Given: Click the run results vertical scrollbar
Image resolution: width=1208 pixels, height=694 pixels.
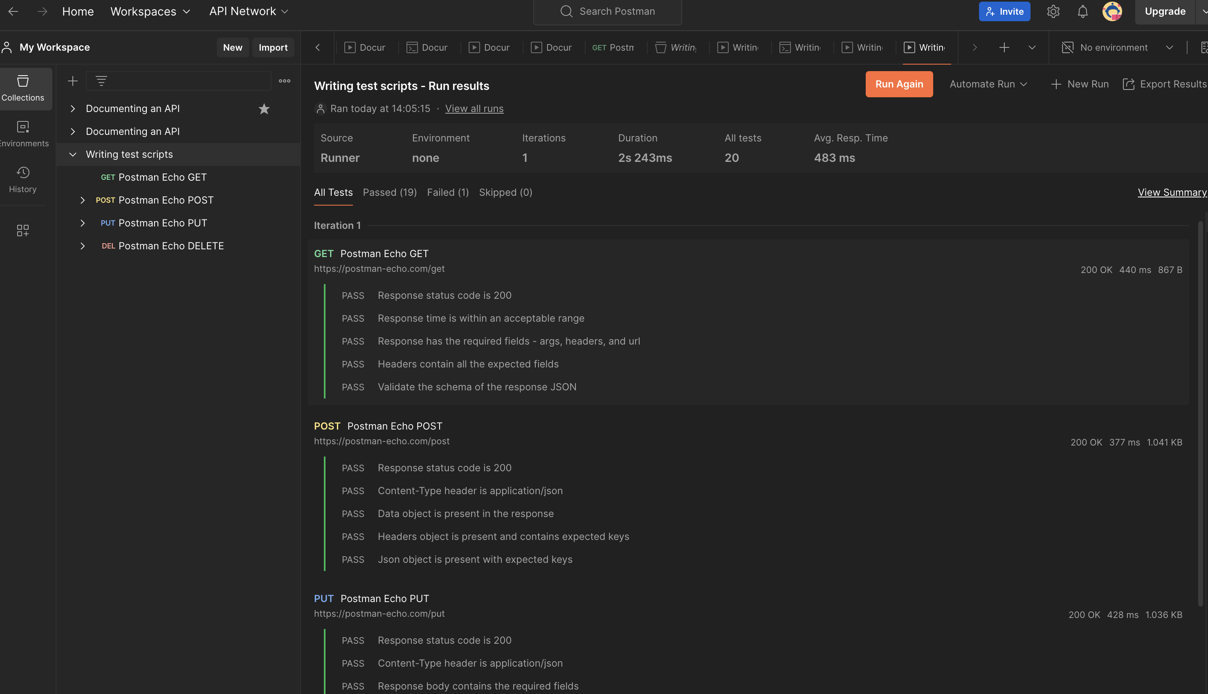Looking at the screenshot, I should coord(1200,410).
